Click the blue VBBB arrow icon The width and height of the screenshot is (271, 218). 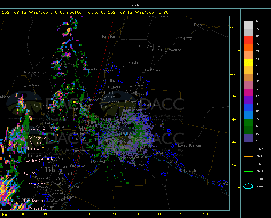pyautogui.click(x=248, y=179)
